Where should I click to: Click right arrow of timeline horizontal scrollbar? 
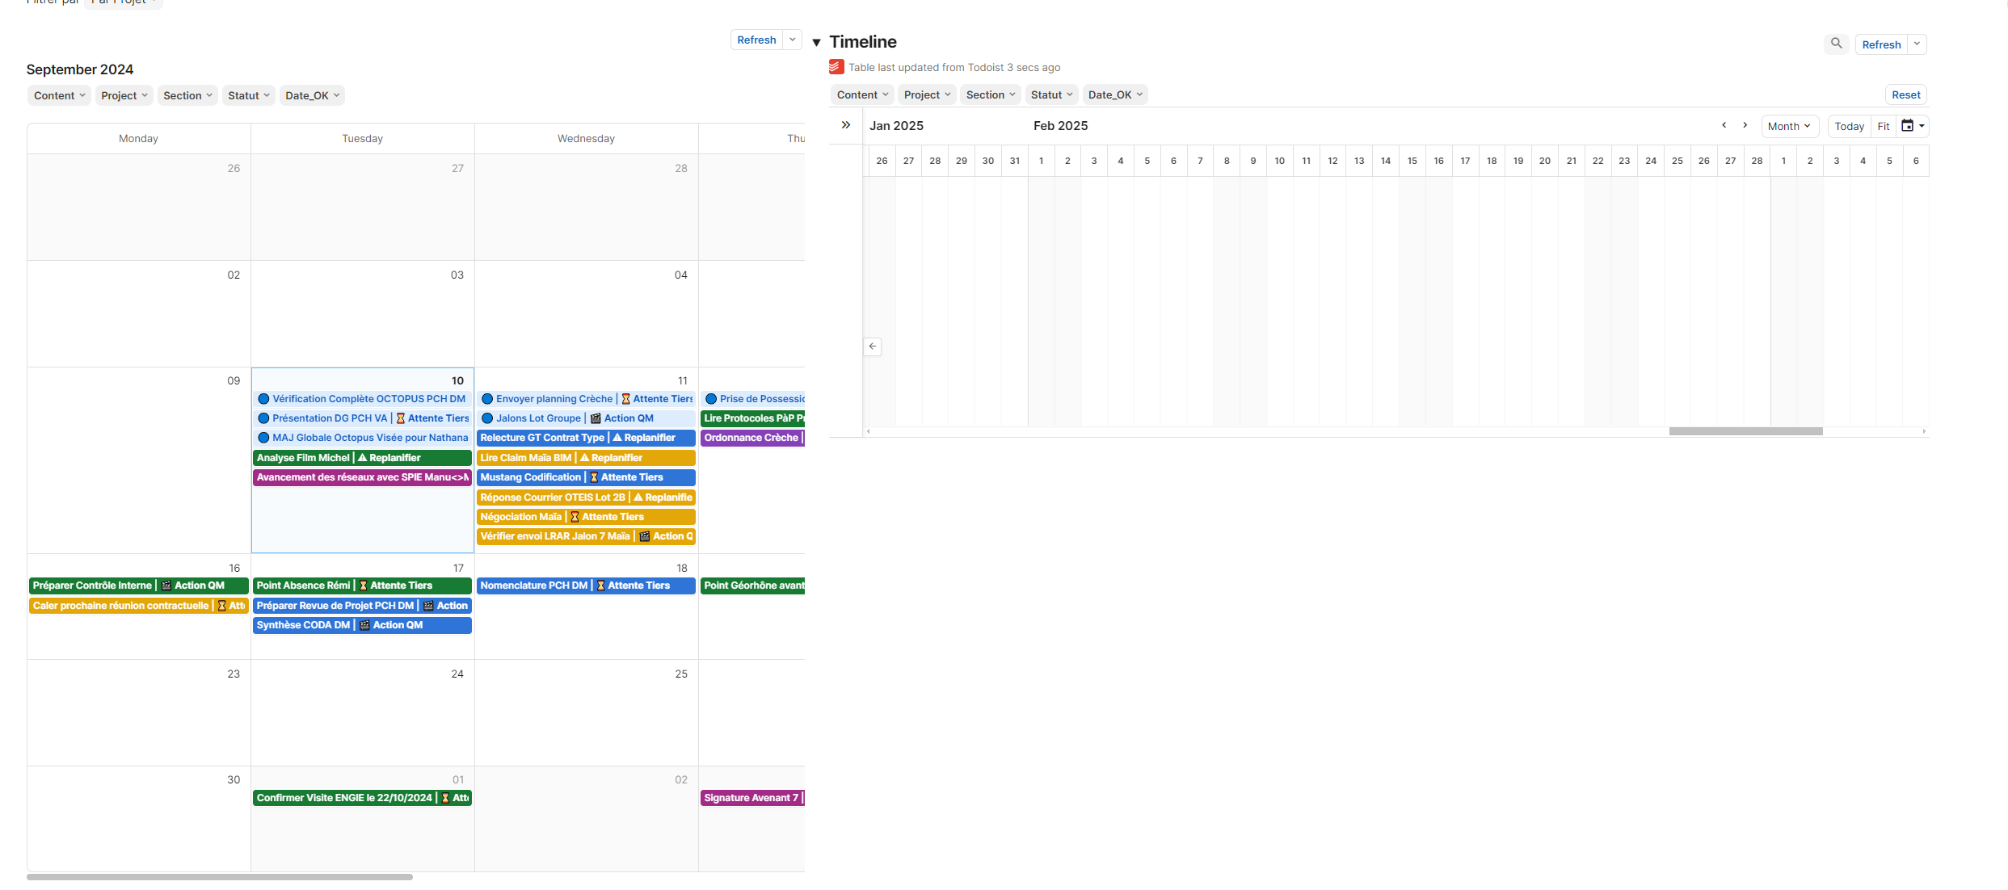tap(1924, 431)
